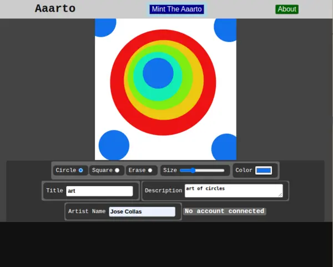Click the No account connected status

tap(224, 211)
